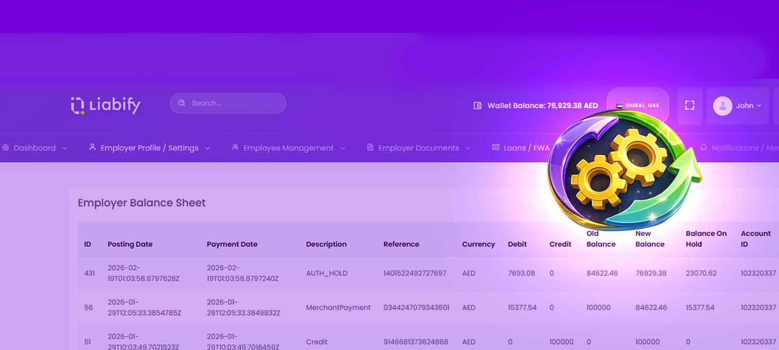The height and width of the screenshot is (350, 779).
Task: Open the Loans / EWA menu
Action: 526,148
